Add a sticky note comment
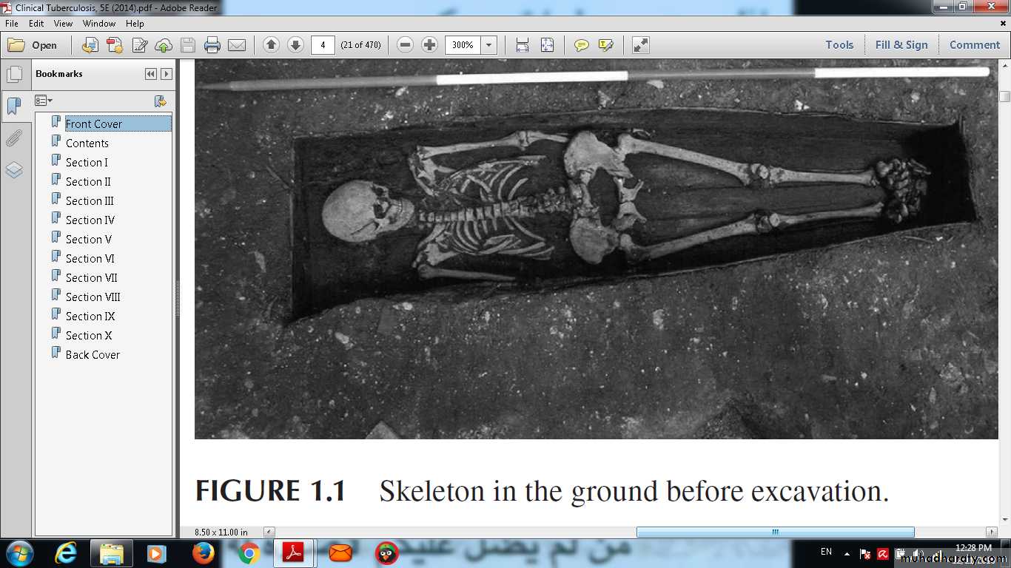 coord(582,45)
